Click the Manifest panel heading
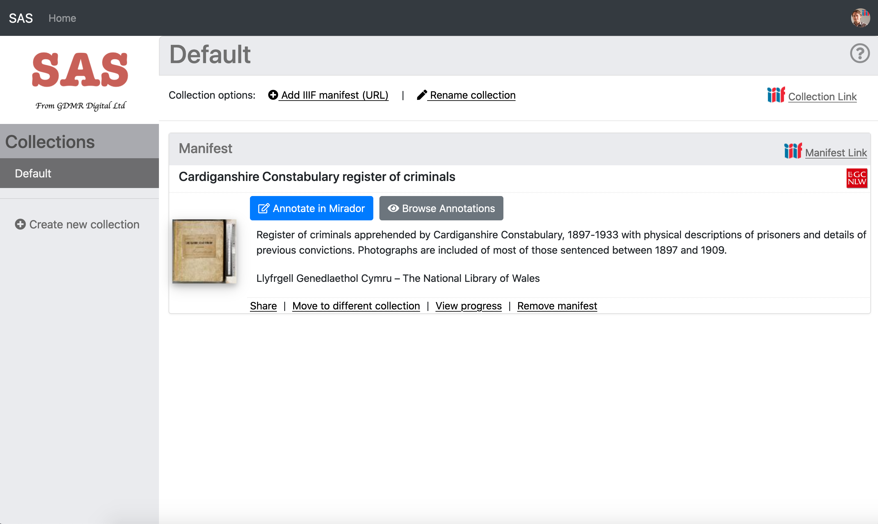Image resolution: width=878 pixels, height=524 pixels. pyautogui.click(x=205, y=148)
